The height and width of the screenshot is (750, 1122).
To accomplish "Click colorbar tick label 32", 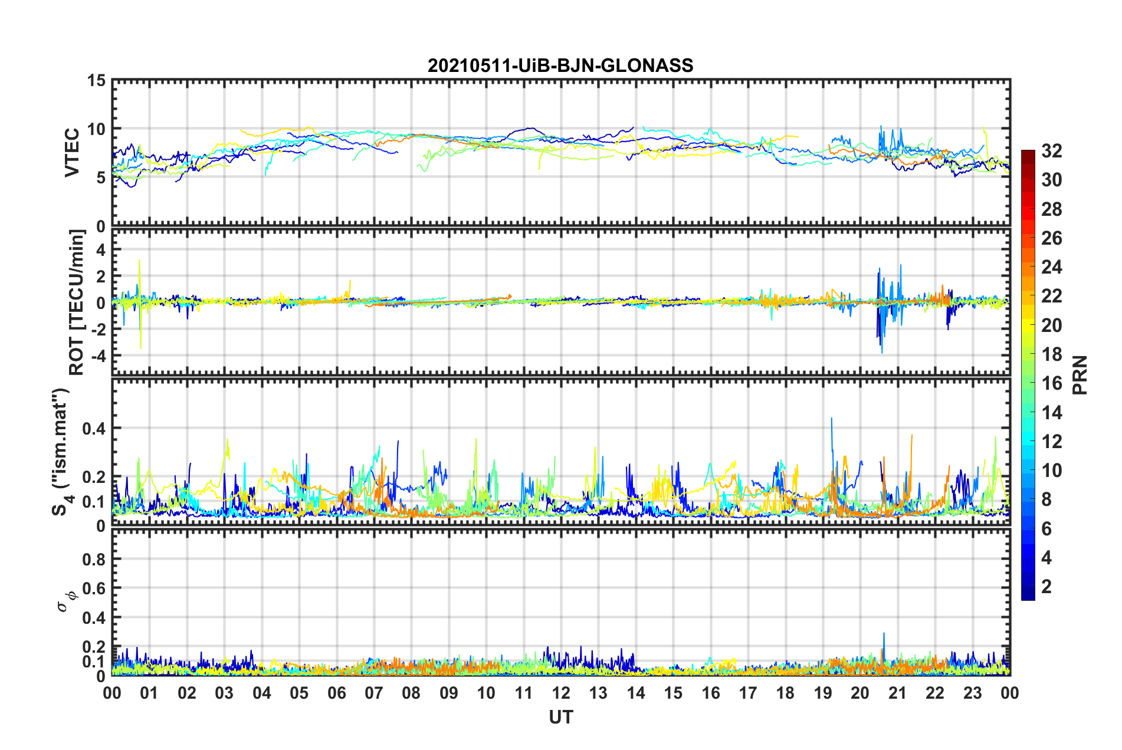I will click(1051, 151).
